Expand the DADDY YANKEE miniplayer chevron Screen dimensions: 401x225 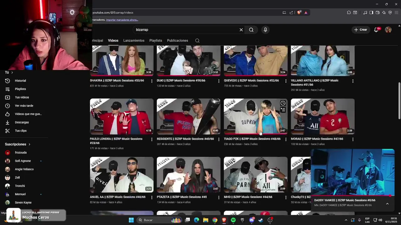click(x=387, y=204)
